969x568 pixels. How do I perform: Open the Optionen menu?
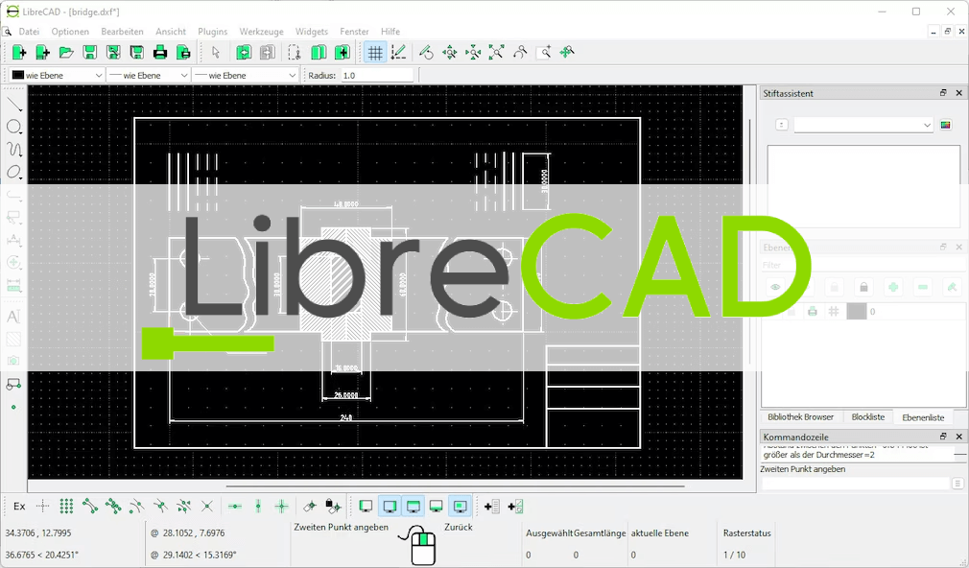pyautogui.click(x=70, y=32)
